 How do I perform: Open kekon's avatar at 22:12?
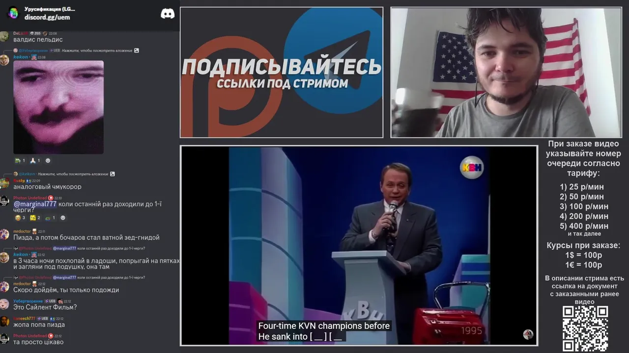[x=4, y=257]
